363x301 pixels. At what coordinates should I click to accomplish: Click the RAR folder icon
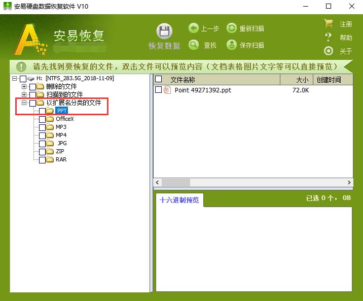click(x=50, y=159)
